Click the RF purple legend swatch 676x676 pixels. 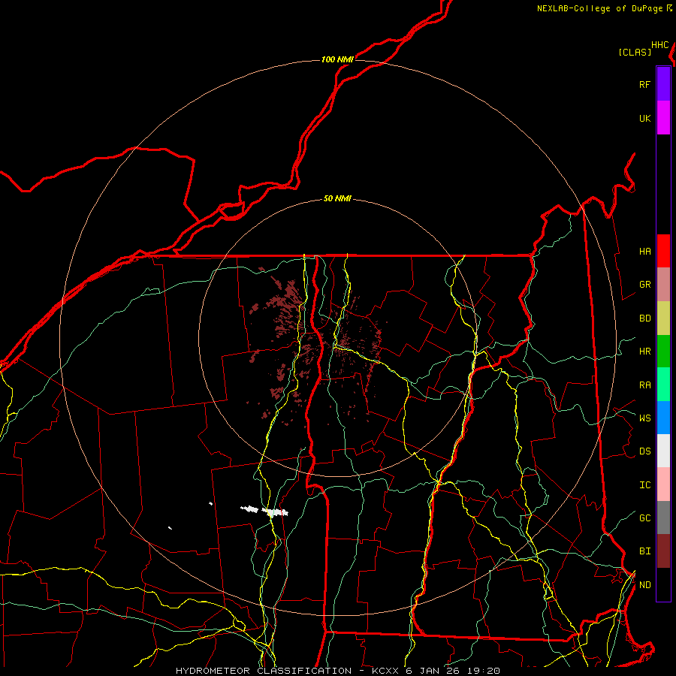(663, 84)
